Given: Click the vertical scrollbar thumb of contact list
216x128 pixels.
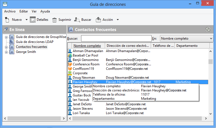Looking at the screenshot, I should (x=210, y=62).
